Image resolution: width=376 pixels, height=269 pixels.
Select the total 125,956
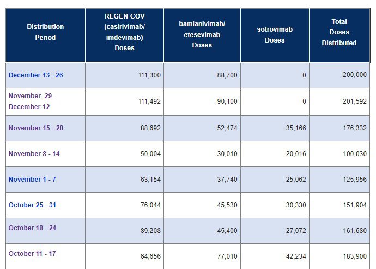(355, 180)
